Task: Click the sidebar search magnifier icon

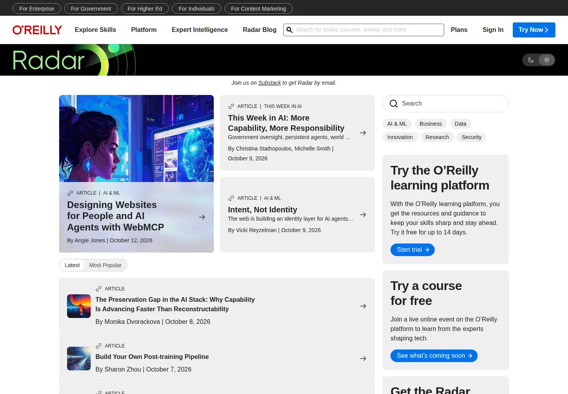Action: [x=394, y=104]
